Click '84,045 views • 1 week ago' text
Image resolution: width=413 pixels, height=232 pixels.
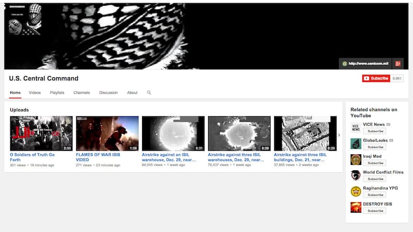click(x=163, y=165)
